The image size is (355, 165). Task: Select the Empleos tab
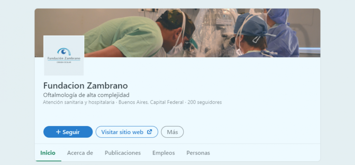[x=164, y=153]
